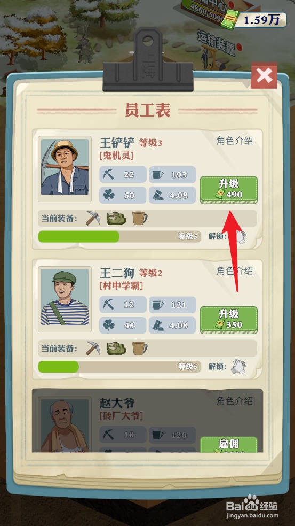
Task: Tap the cup equipment icon for 王铲铲
Action: [139, 218]
